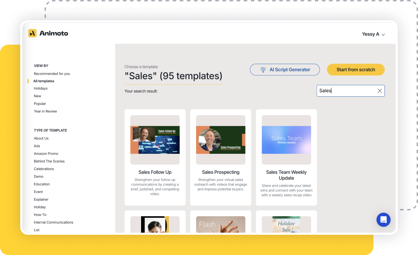Filter by the Ads template type

[37, 146]
